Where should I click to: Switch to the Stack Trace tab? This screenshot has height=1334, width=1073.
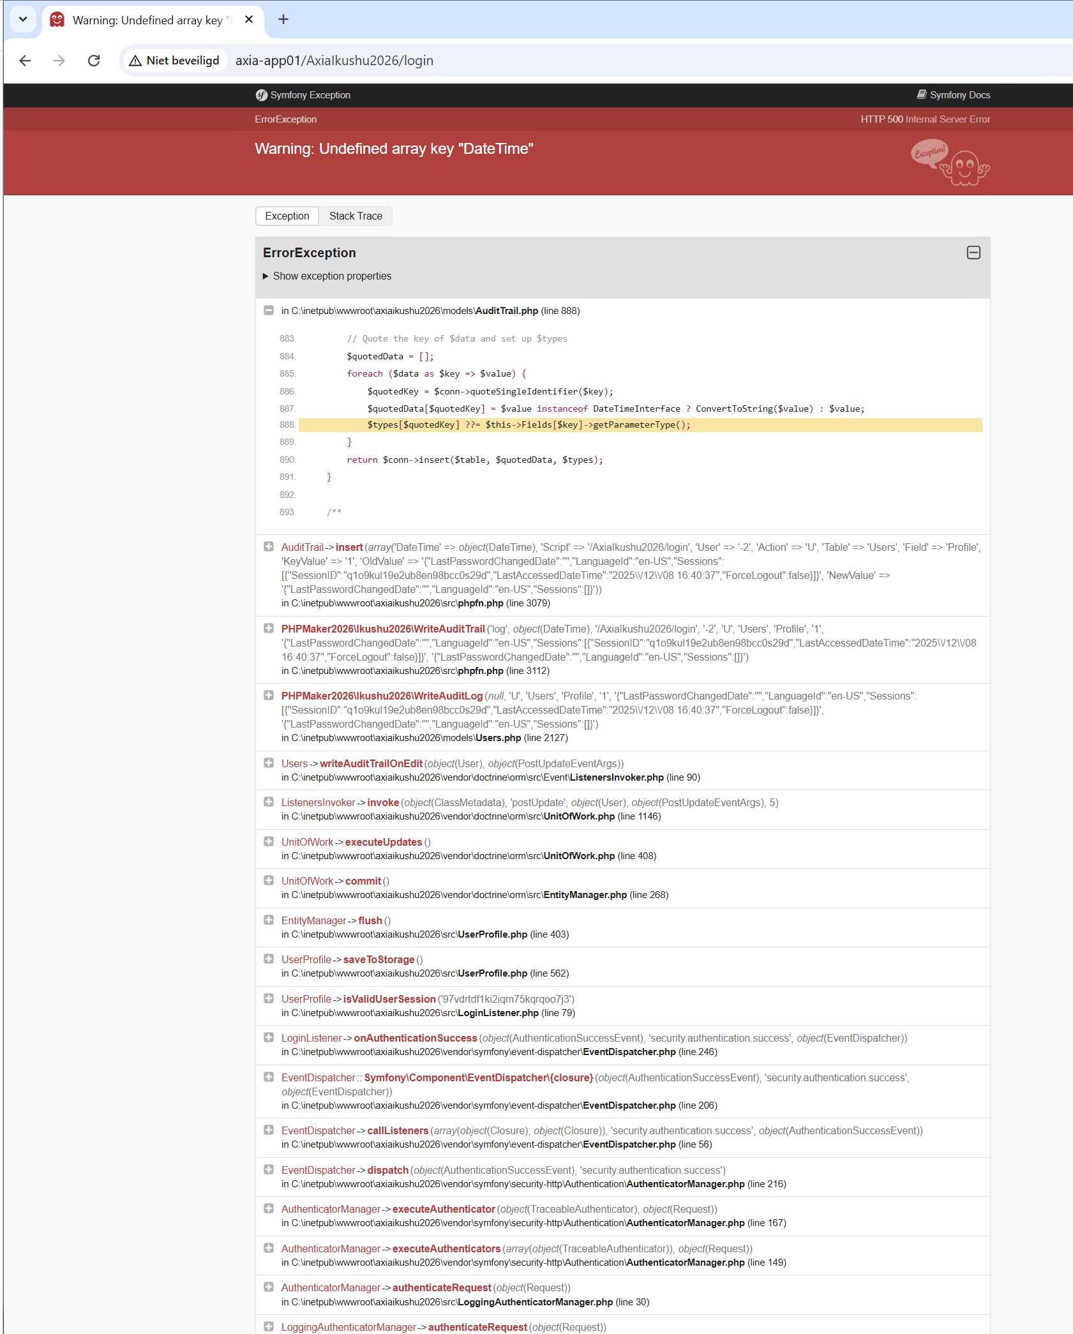pos(356,216)
